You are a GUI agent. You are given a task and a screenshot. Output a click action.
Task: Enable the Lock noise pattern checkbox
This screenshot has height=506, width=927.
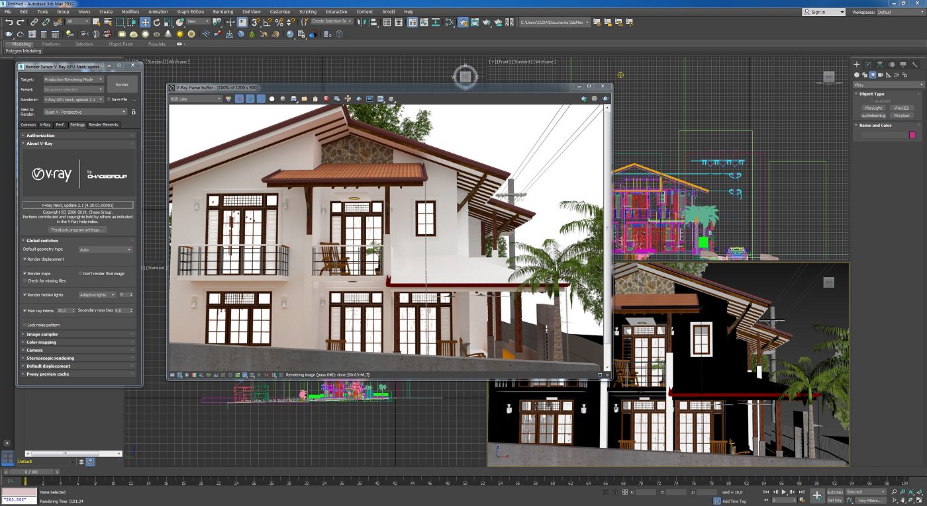[24, 325]
